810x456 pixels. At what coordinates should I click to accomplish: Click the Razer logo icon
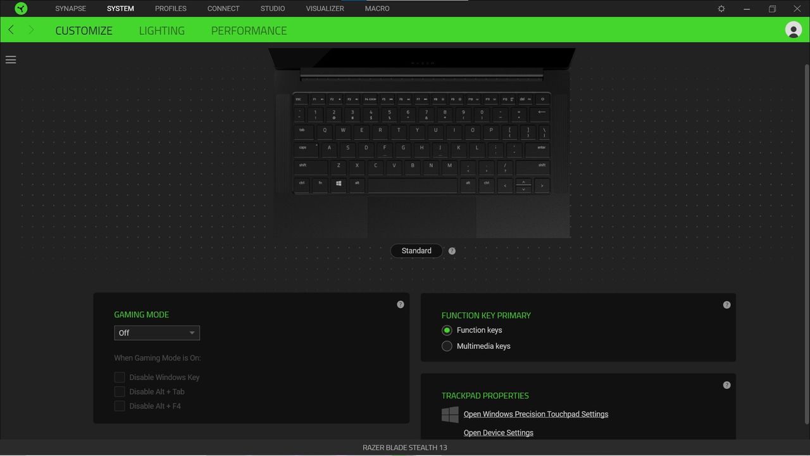(x=21, y=8)
